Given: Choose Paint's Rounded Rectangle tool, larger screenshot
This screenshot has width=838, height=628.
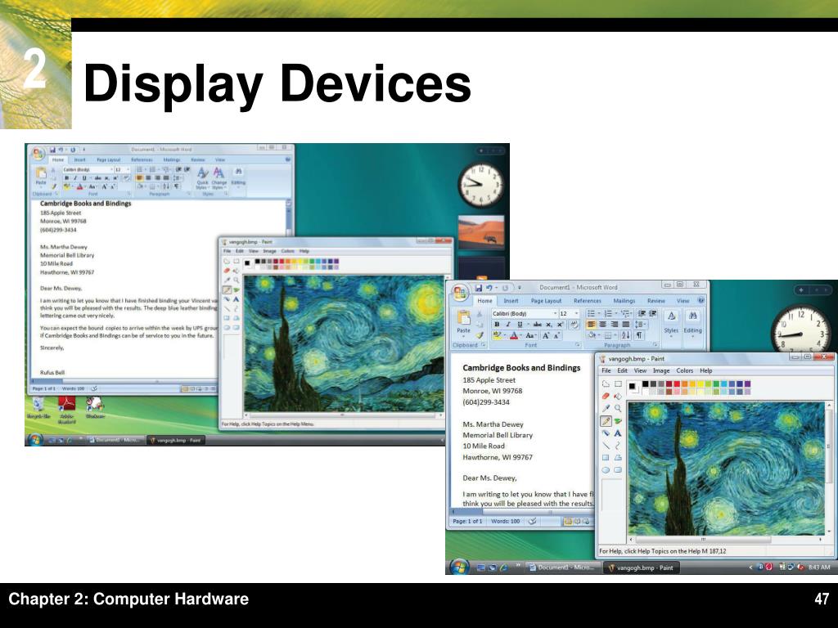Looking at the screenshot, I should pos(618,470).
